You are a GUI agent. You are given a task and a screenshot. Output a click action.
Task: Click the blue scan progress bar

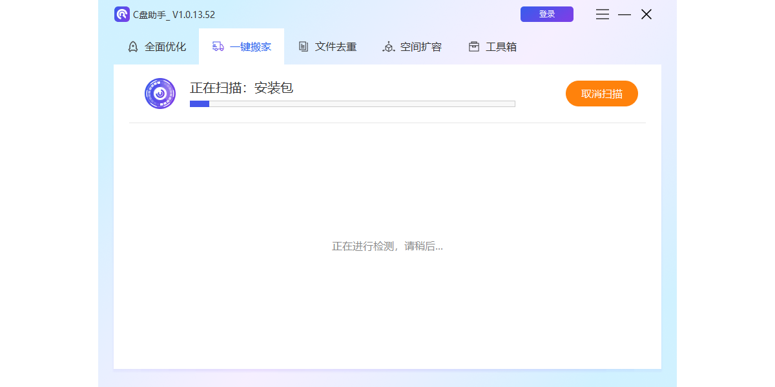(352, 104)
